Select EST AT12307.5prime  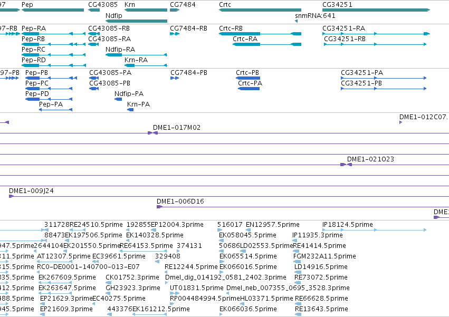(x=54, y=262)
